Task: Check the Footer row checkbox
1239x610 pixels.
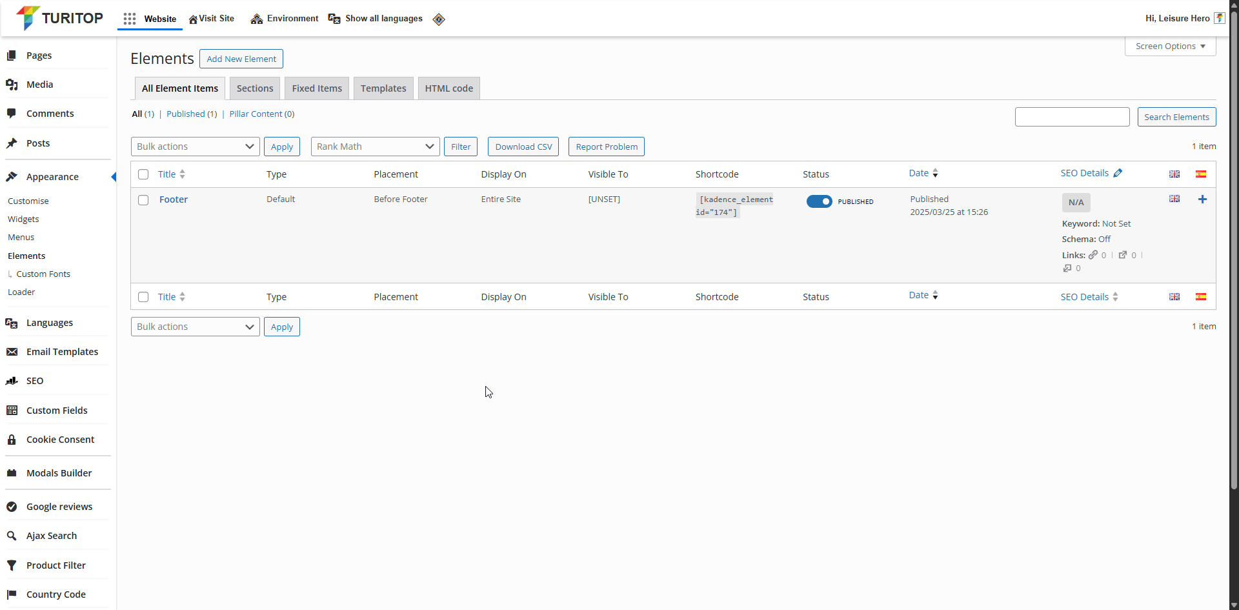Action: (143, 200)
